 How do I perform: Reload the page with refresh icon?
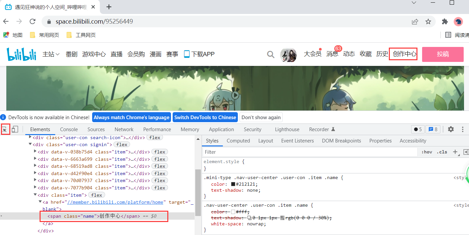pyautogui.click(x=33, y=22)
